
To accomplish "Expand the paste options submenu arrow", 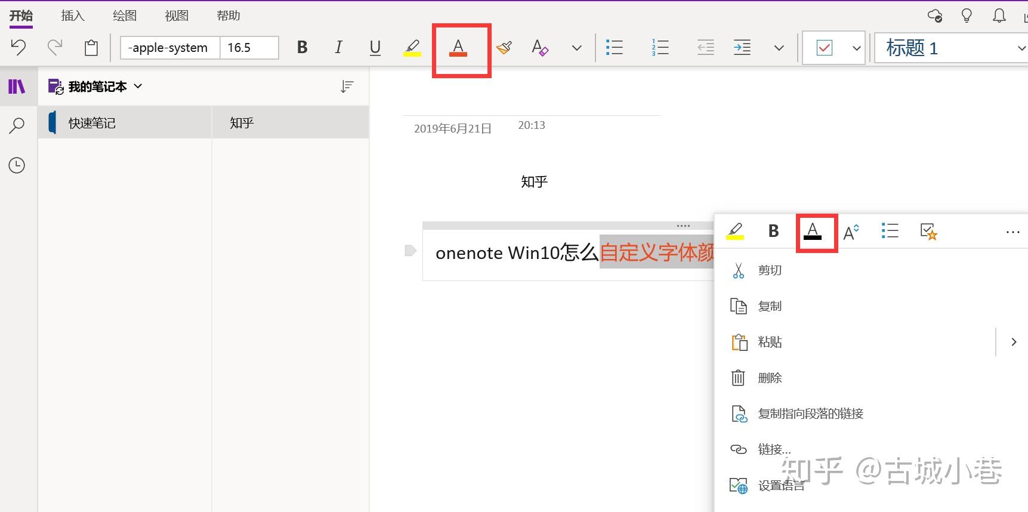I will point(1013,342).
